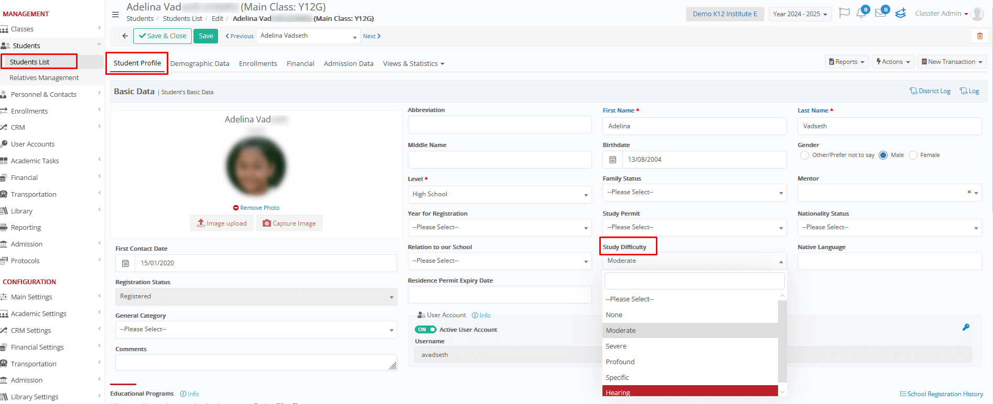Open the messages envelope icon
Screen dimensions: 993x404
pyautogui.click(x=881, y=13)
